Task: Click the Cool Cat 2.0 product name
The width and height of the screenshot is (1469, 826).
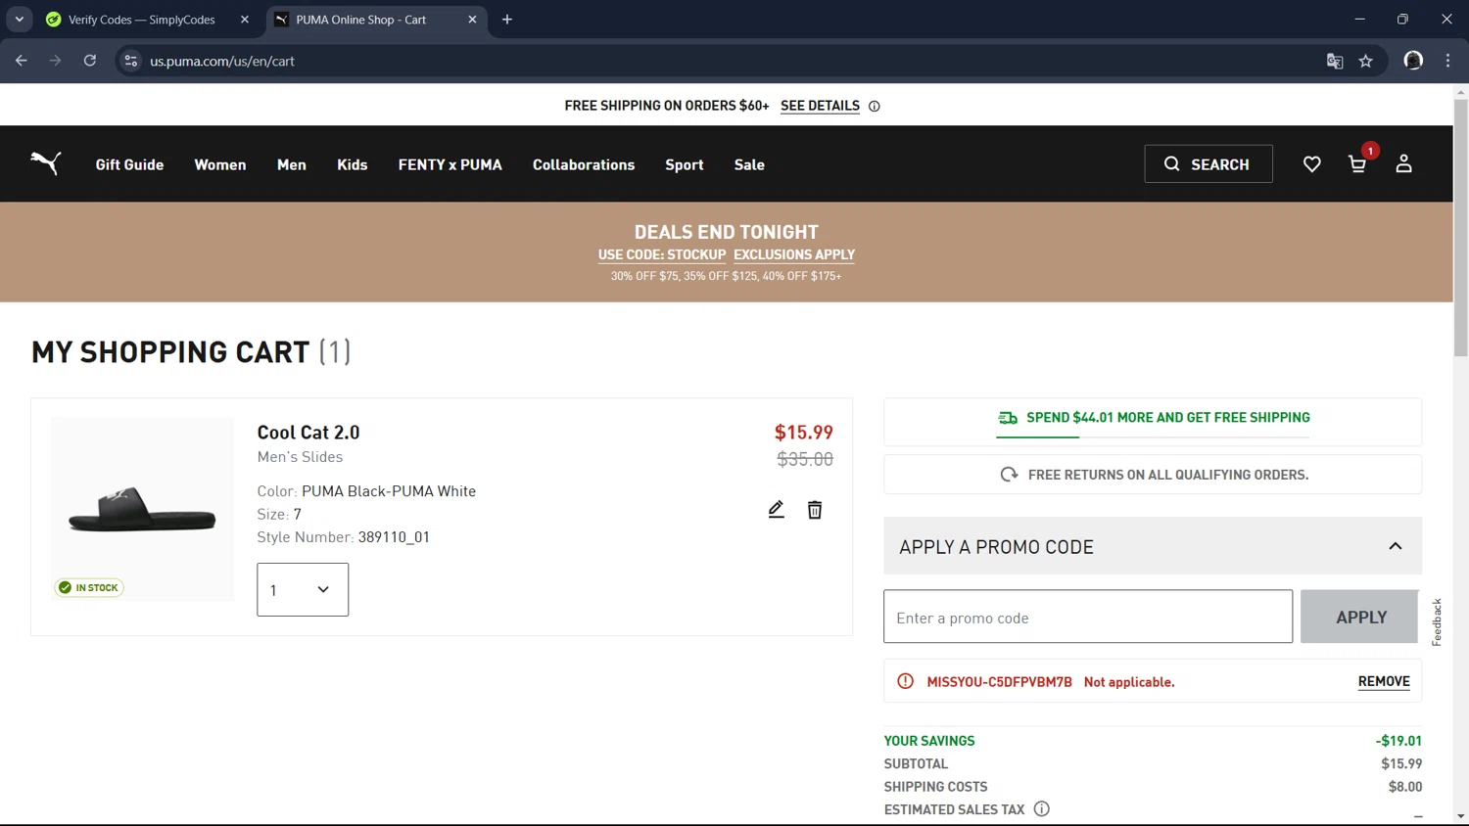Action: tap(308, 433)
